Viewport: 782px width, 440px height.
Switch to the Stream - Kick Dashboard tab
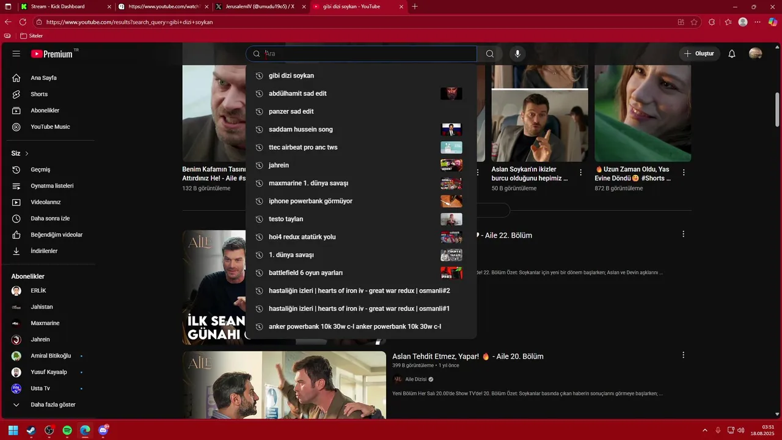(x=65, y=7)
